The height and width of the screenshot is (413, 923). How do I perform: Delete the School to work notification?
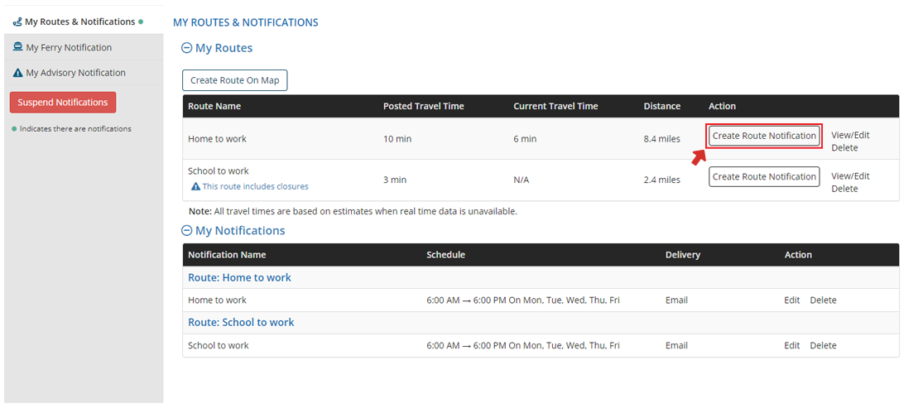[823, 346]
